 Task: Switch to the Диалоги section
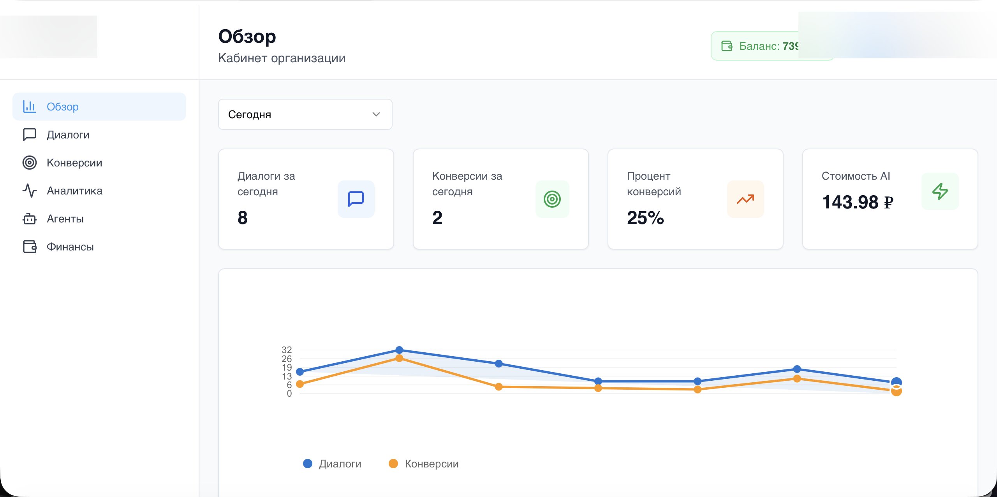coord(68,134)
